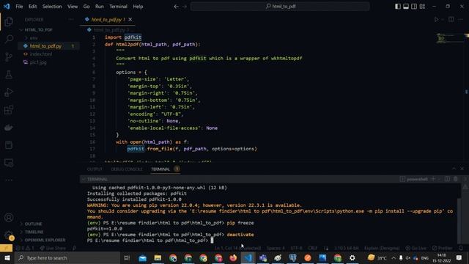Viewport: 469px width, 264px height.
Task: Open the Explorer view in activity bar
Action: (x=9, y=21)
